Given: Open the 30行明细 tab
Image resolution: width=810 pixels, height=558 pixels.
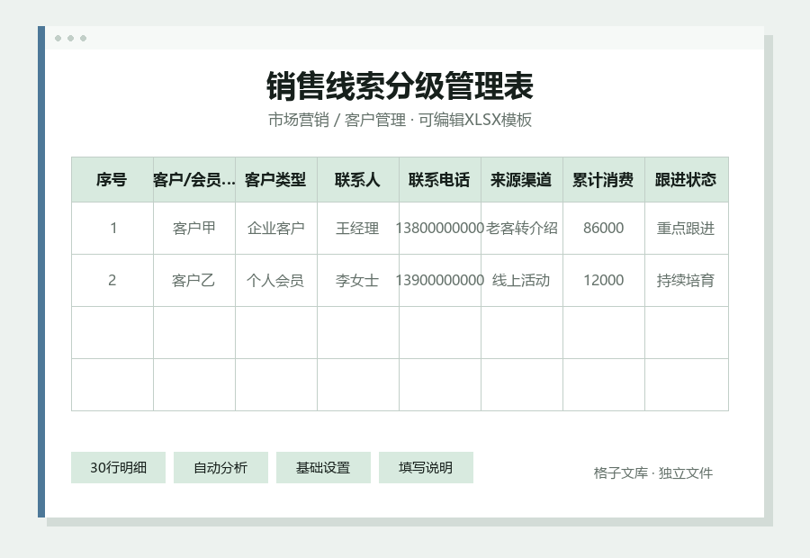Looking at the screenshot, I should (x=118, y=468).
